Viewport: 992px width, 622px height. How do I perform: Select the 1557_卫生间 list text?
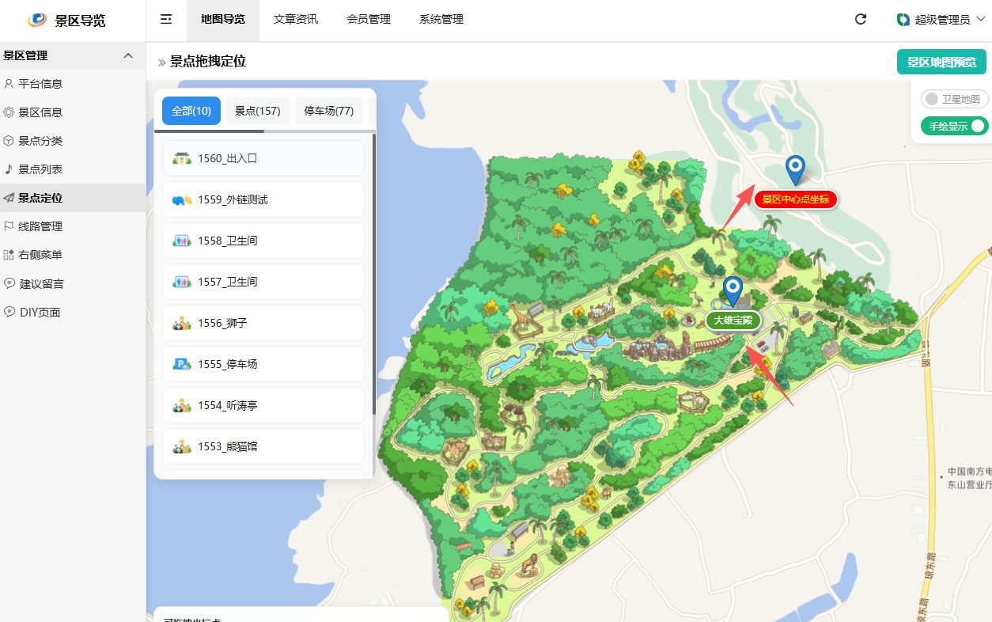point(228,282)
